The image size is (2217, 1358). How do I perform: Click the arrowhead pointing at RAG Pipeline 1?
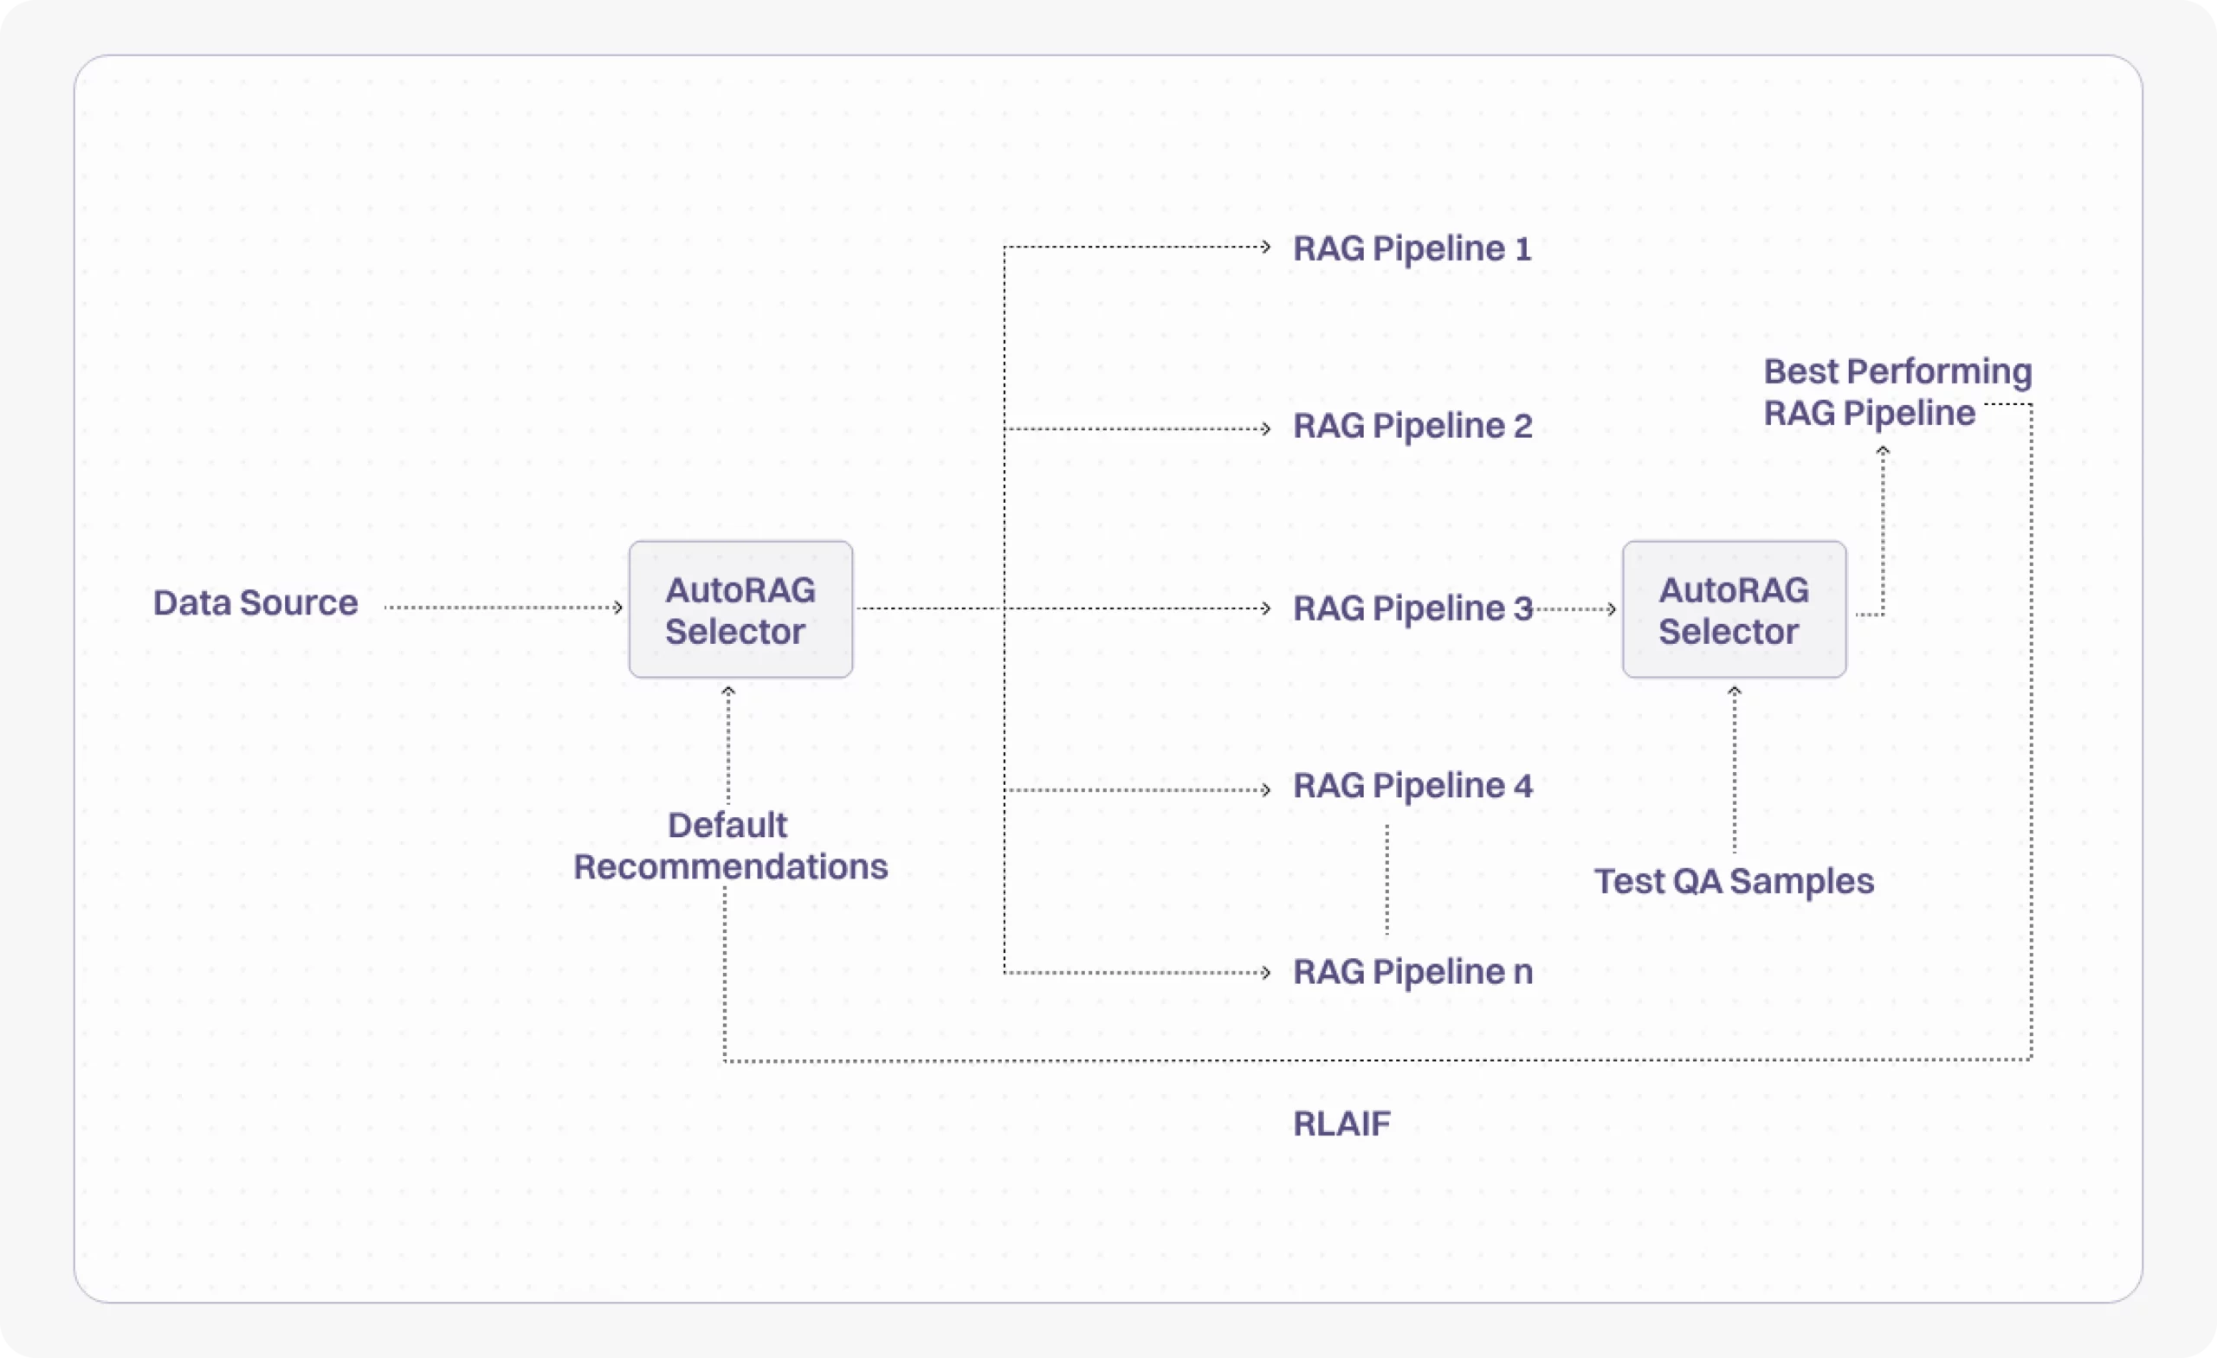1266,247
